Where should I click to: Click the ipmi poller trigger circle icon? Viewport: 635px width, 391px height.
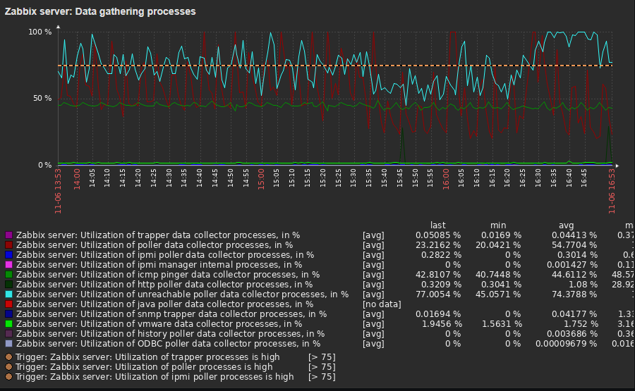8,377
